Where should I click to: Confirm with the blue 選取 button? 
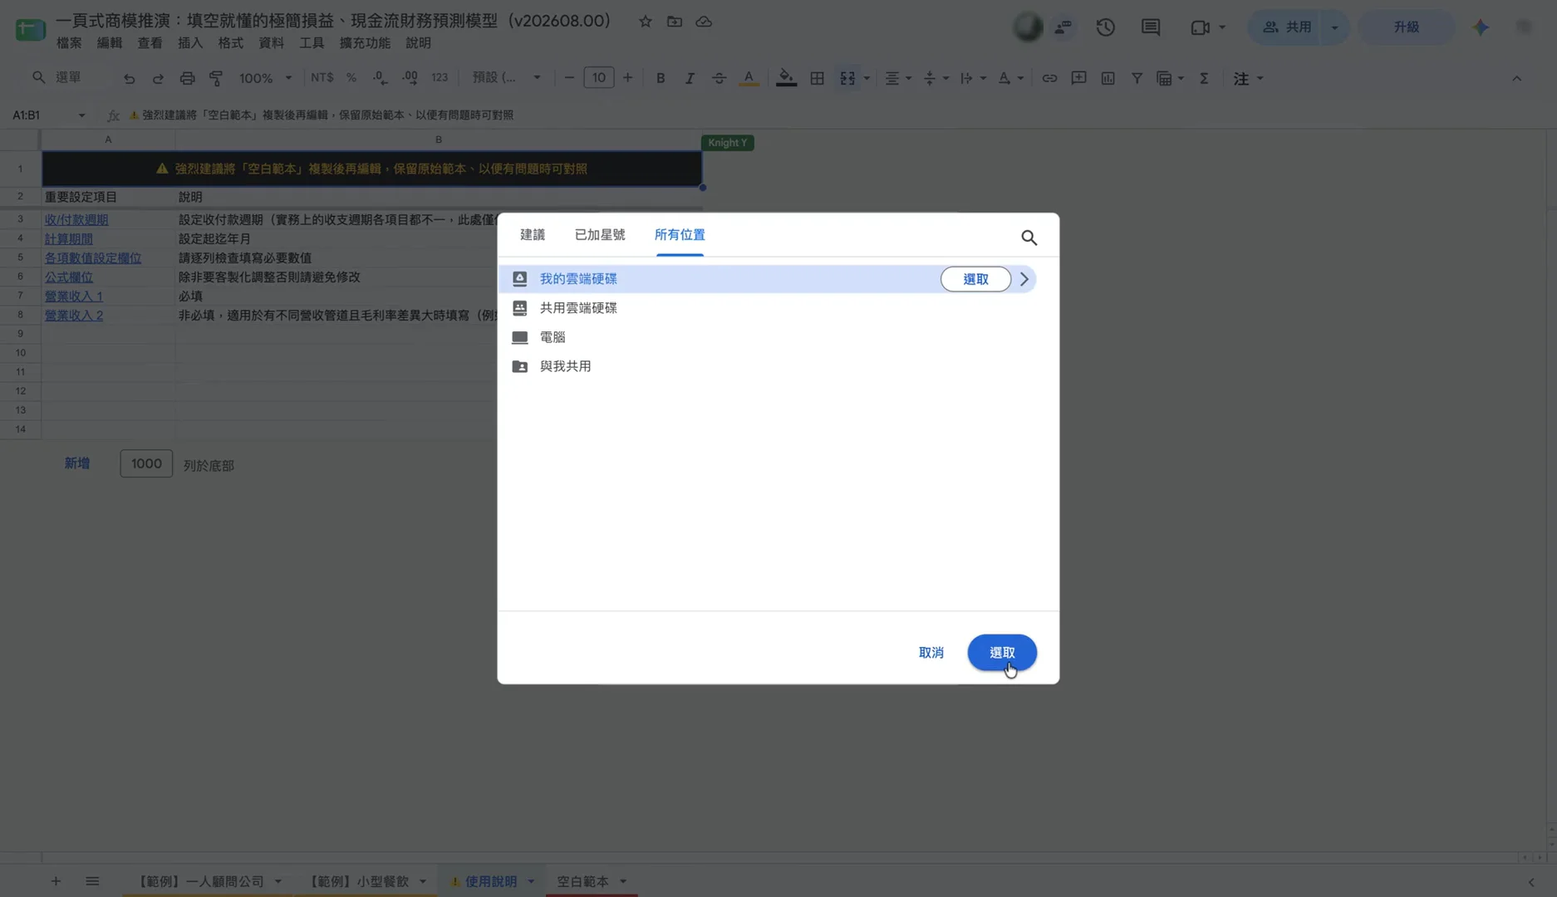[1002, 653]
